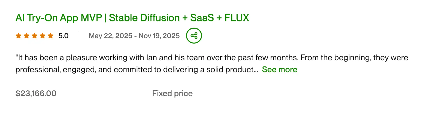Image resolution: width=425 pixels, height=117 pixels.
Task: Expand the review with See more
Action: coord(279,69)
